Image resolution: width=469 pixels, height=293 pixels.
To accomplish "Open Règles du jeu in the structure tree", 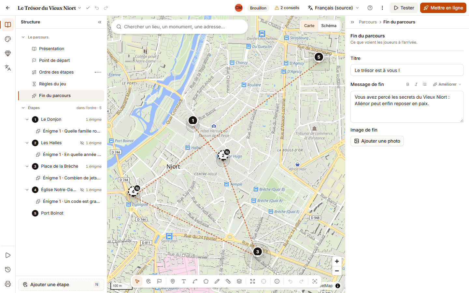I will pyautogui.click(x=61, y=84).
